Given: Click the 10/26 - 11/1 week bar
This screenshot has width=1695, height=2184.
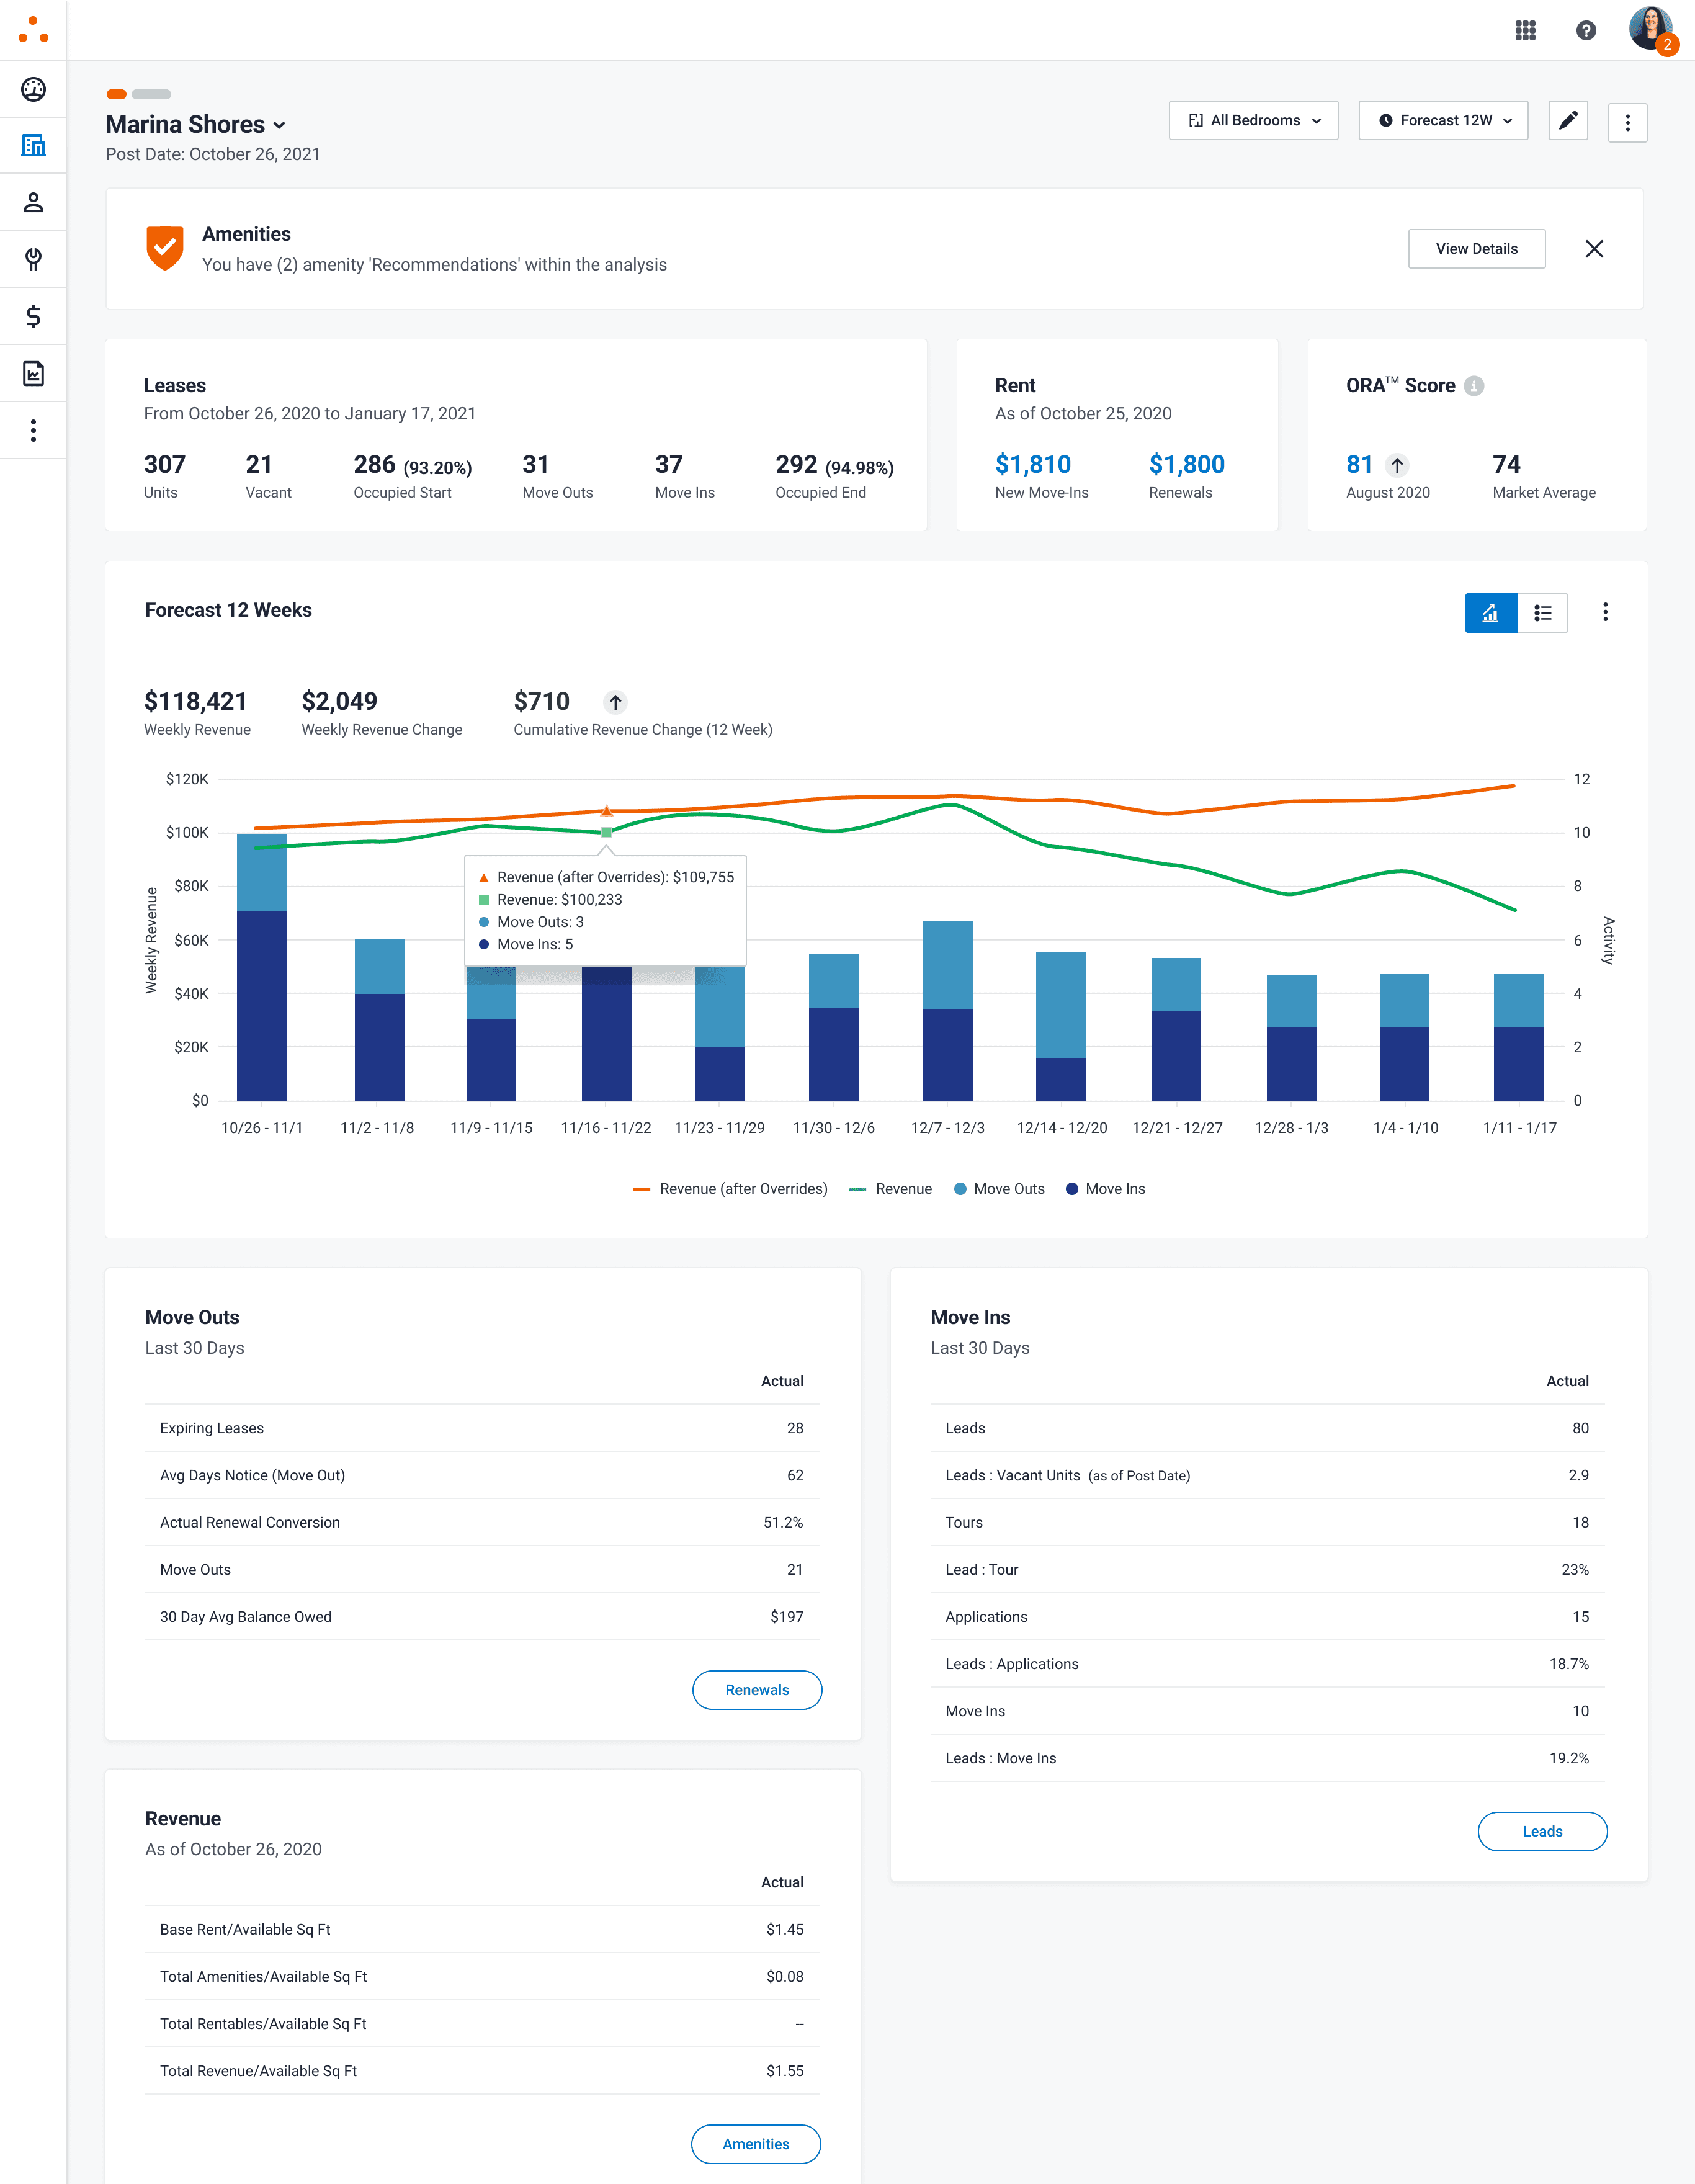Looking at the screenshot, I should (x=262, y=967).
